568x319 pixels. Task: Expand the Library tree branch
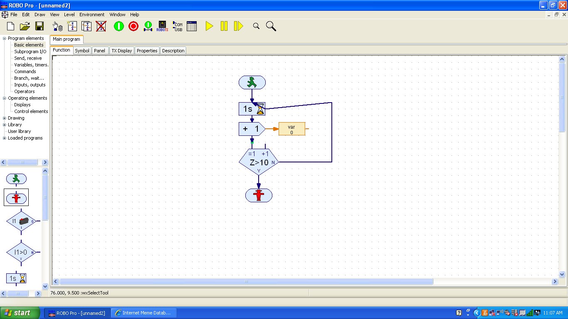(3, 125)
